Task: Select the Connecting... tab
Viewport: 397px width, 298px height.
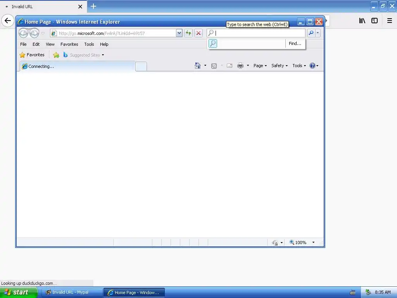Action: 78,66
